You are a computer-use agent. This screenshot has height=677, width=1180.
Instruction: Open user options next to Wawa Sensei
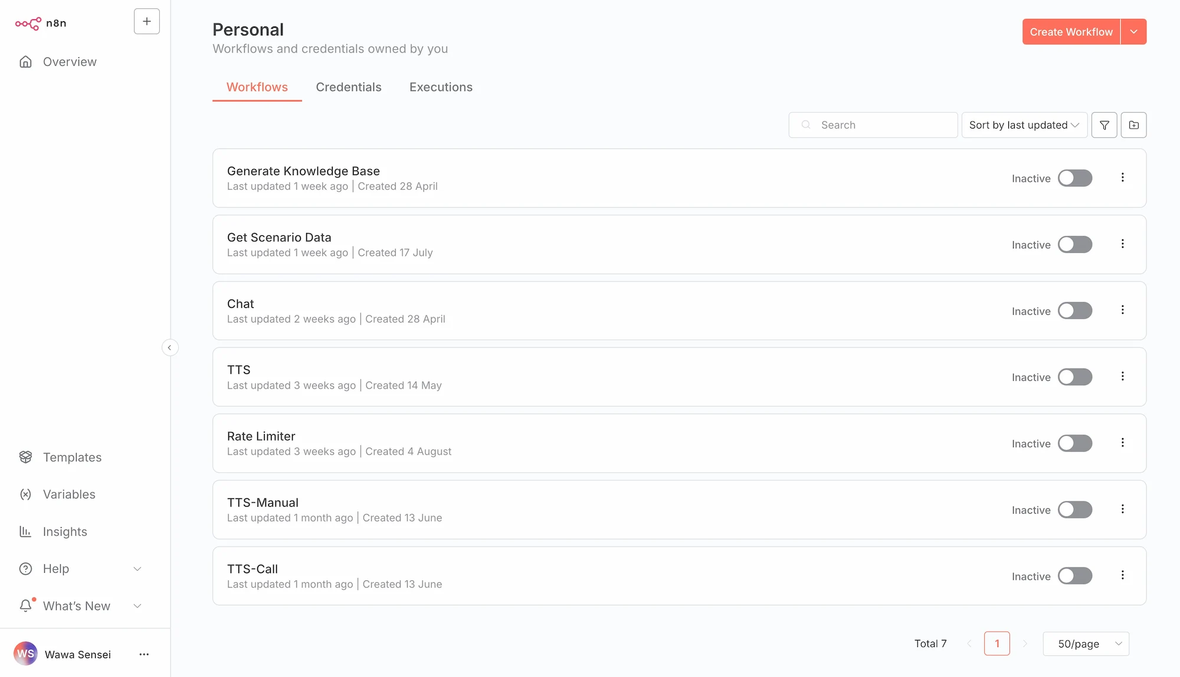144,655
